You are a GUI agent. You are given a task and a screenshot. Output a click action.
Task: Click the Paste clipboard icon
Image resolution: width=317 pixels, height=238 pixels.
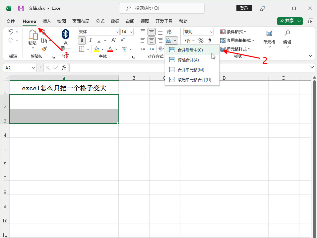pyautogui.click(x=33, y=35)
